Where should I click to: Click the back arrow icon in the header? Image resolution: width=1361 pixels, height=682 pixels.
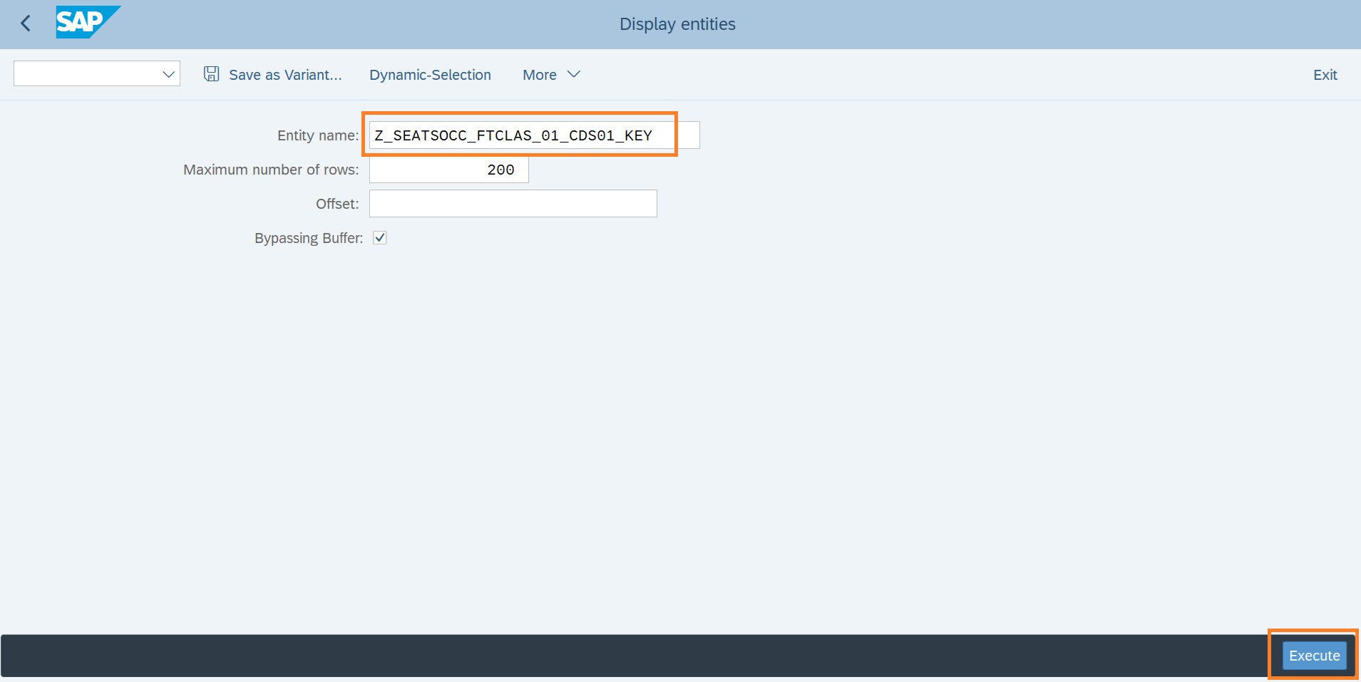coord(26,24)
